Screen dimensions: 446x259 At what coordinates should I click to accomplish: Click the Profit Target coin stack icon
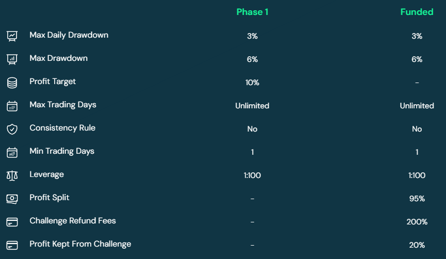tap(12, 83)
